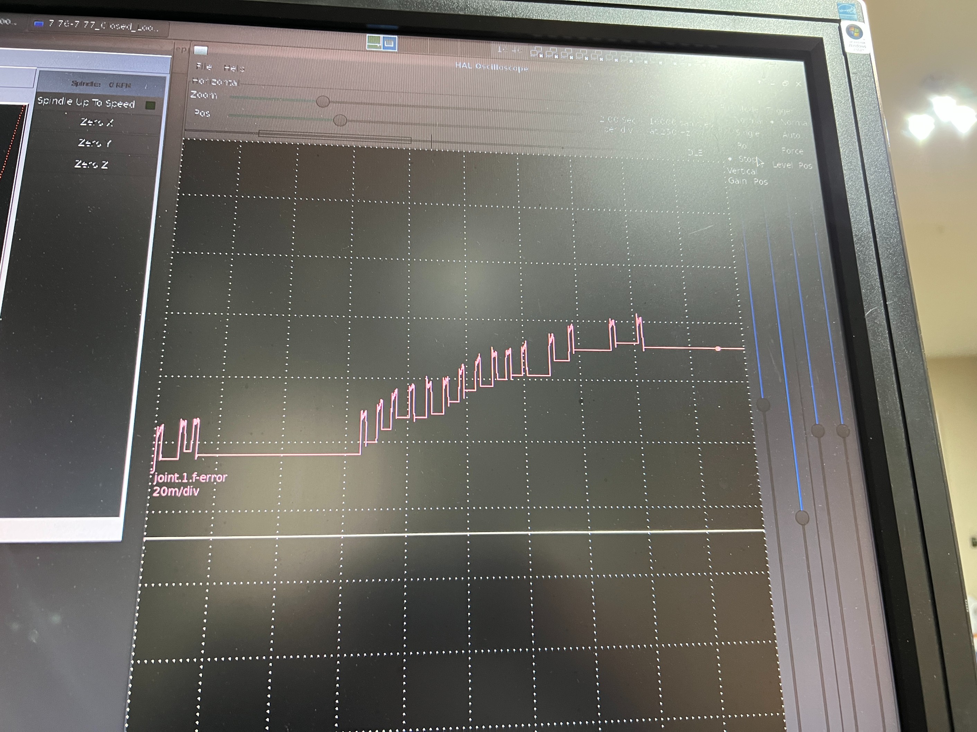Select the Single run mode option
Viewport: 977px width, 732px height.
click(x=748, y=133)
